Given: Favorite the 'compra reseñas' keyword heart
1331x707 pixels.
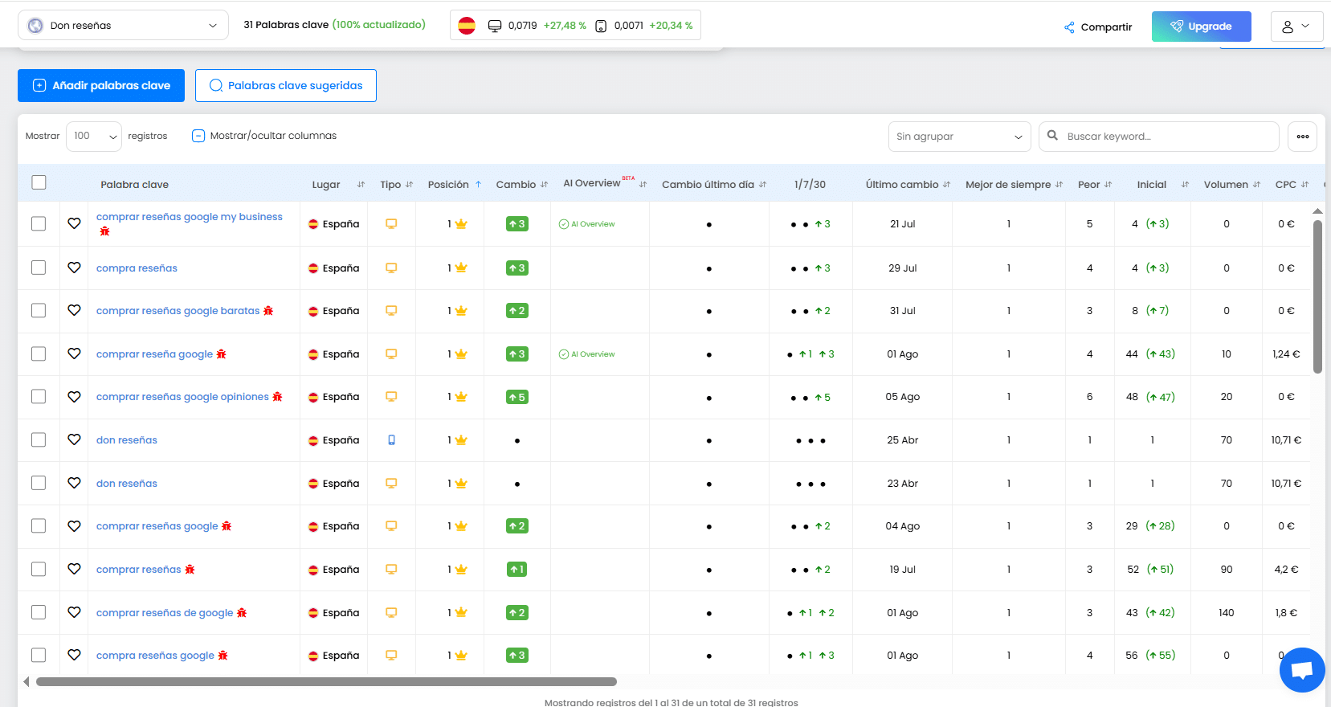Looking at the screenshot, I should tap(74, 268).
